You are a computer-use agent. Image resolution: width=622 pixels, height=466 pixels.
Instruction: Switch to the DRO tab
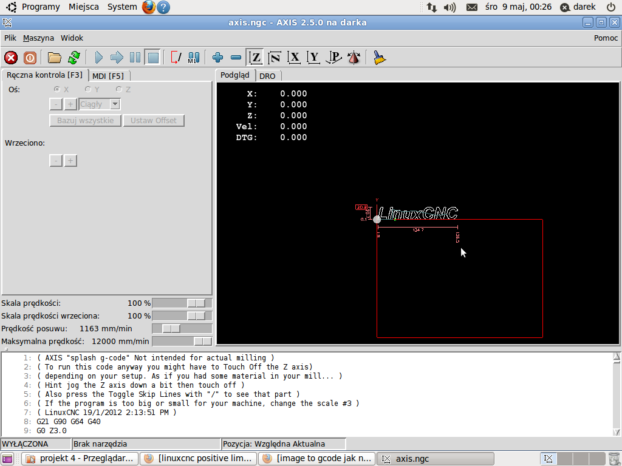pyautogui.click(x=267, y=76)
